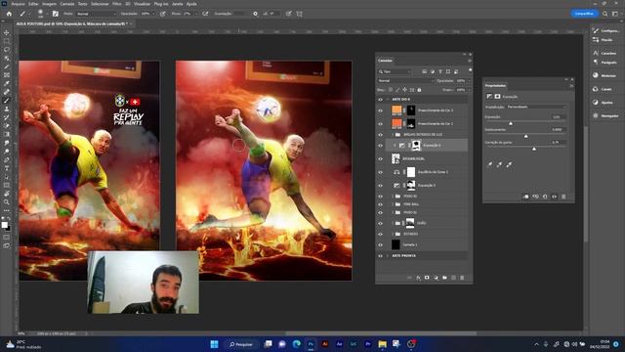Create a new group folder icon
The height and width of the screenshot is (352, 625).
coord(444,278)
